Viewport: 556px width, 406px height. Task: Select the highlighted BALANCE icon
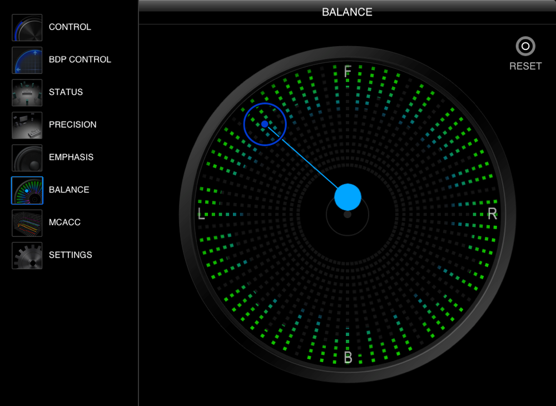pos(27,190)
